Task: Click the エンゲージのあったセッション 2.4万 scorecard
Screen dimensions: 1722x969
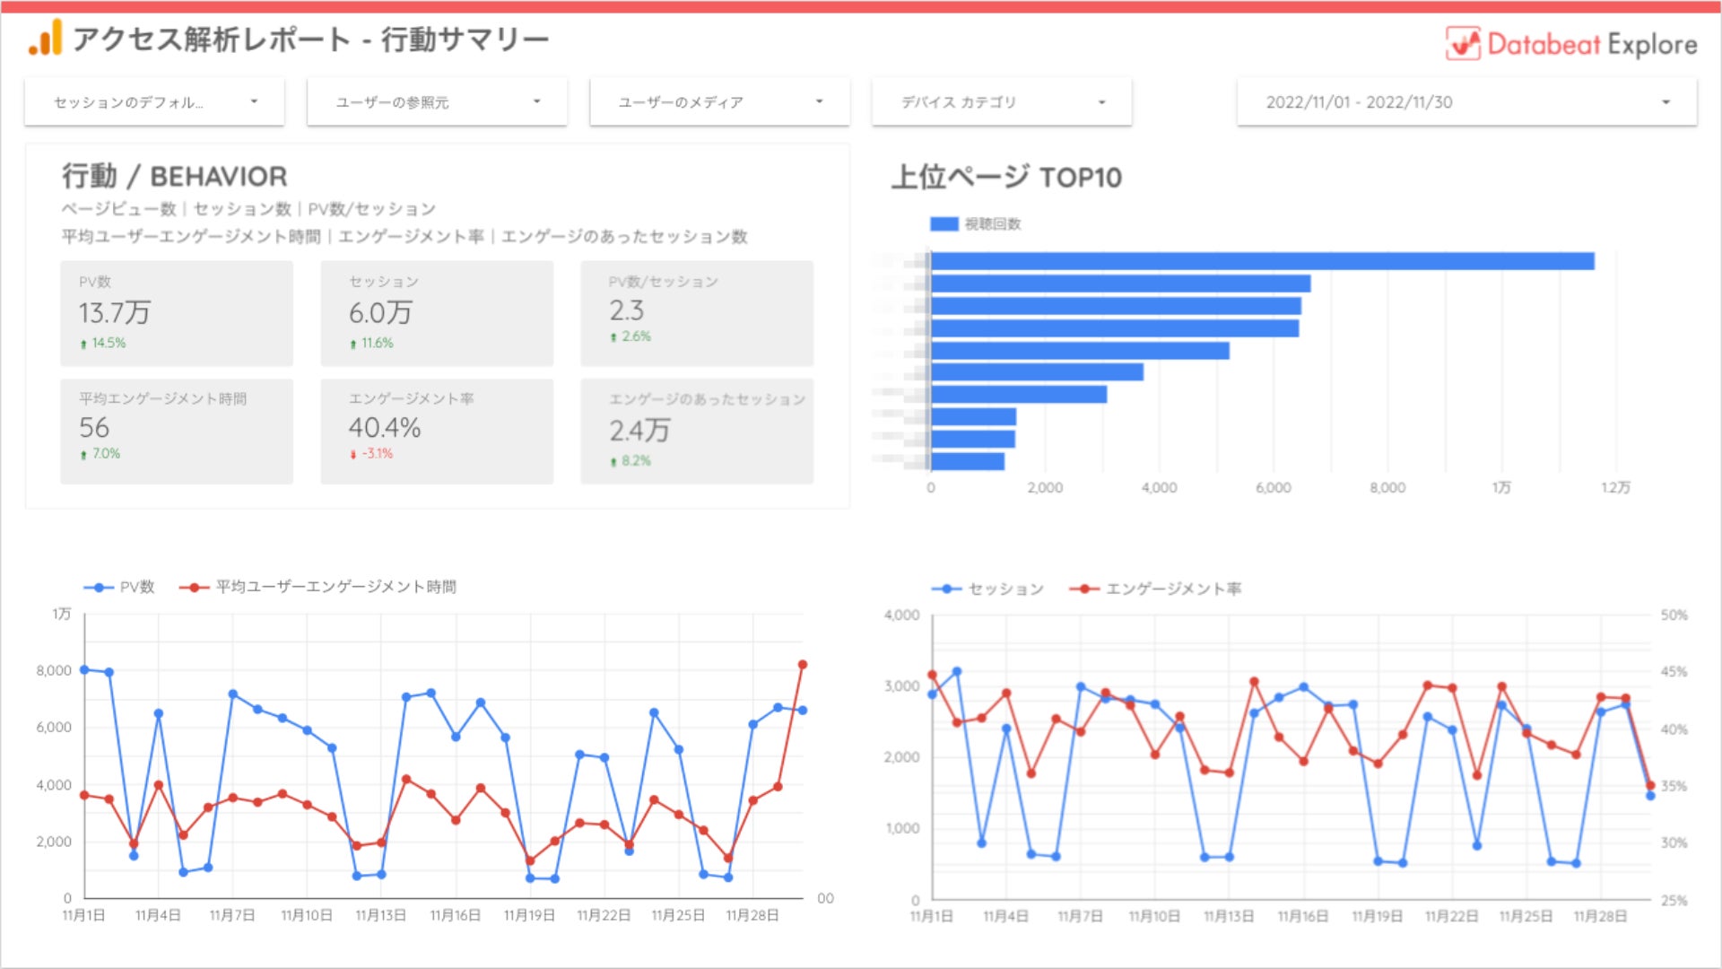Action: 697,431
